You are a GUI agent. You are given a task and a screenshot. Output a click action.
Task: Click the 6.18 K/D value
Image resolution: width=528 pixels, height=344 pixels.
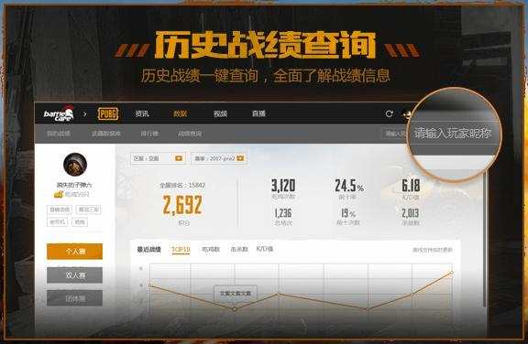point(411,186)
